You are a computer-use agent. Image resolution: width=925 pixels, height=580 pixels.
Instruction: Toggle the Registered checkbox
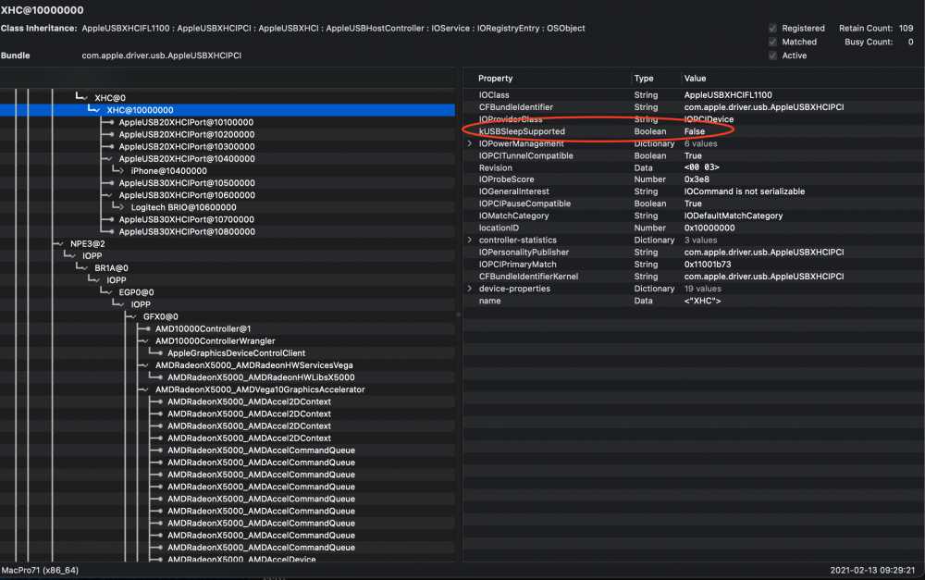tap(772, 29)
